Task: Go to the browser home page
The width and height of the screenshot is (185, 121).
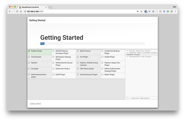Action: coord(21,12)
